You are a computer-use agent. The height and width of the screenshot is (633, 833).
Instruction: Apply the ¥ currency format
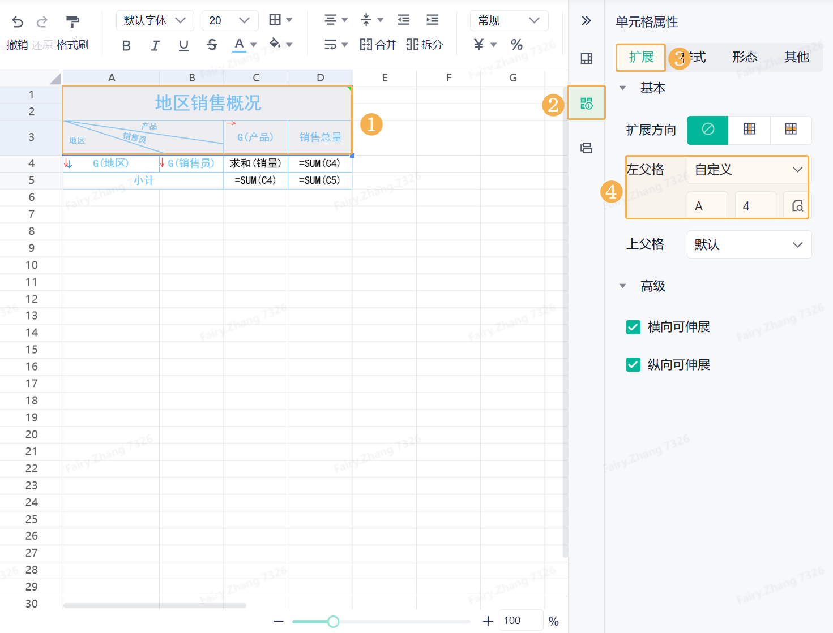point(479,44)
